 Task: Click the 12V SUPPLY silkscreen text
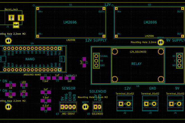[96, 40]
